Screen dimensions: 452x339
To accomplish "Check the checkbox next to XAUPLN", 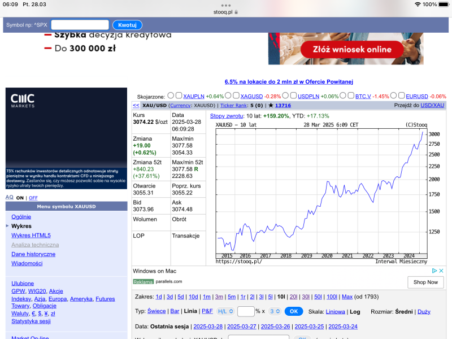I will pyautogui.click(x=179, y=95).
